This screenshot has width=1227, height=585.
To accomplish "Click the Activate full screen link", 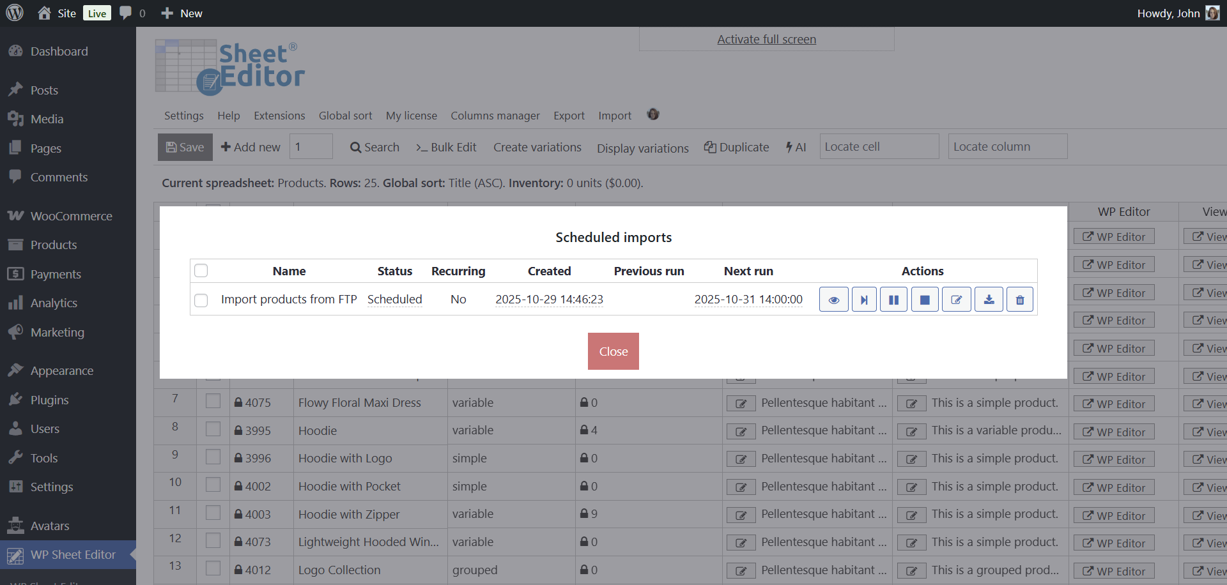I will click(x=766, y=40).
